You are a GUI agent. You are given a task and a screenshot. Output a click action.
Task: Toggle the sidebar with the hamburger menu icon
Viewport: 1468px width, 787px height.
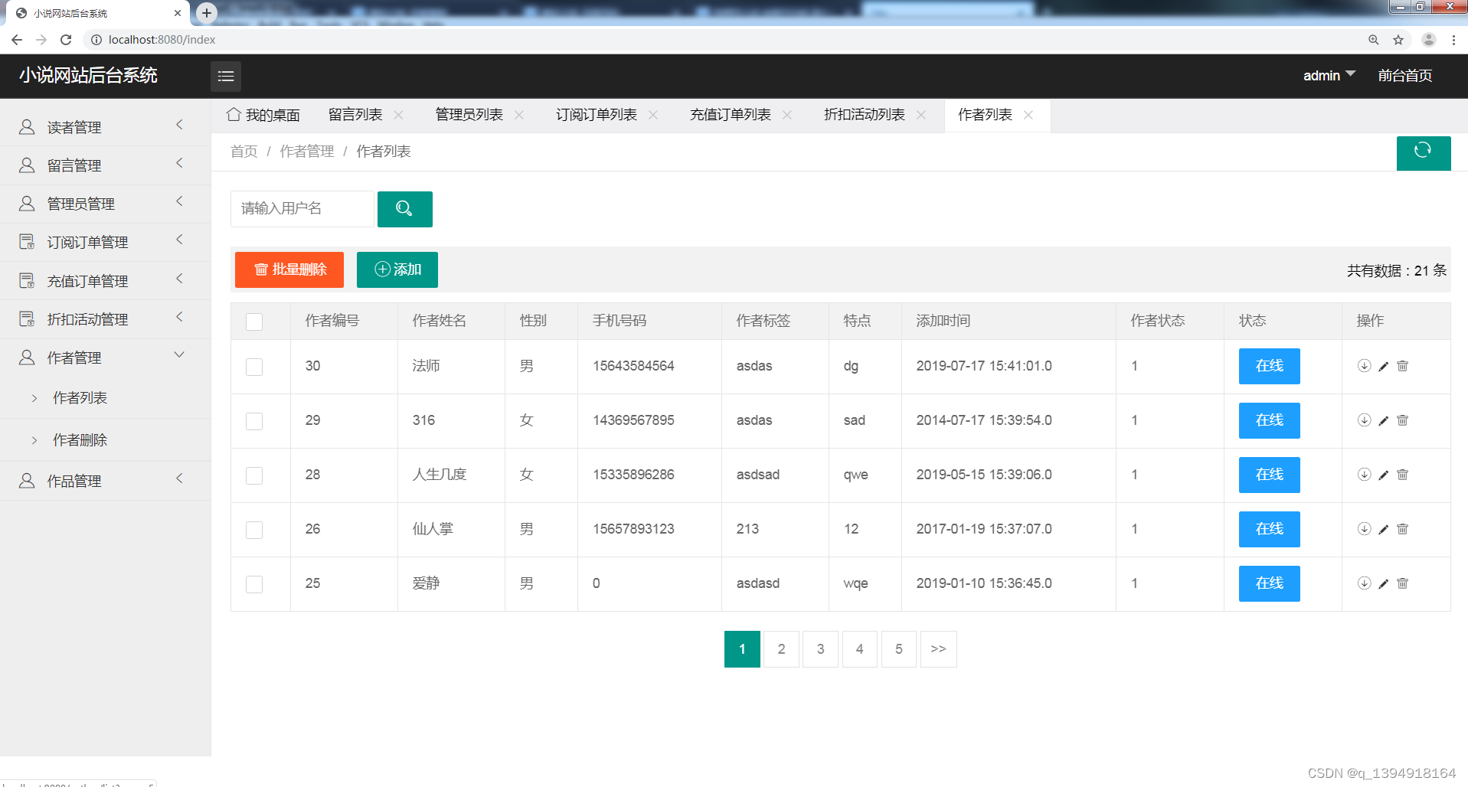226,76
